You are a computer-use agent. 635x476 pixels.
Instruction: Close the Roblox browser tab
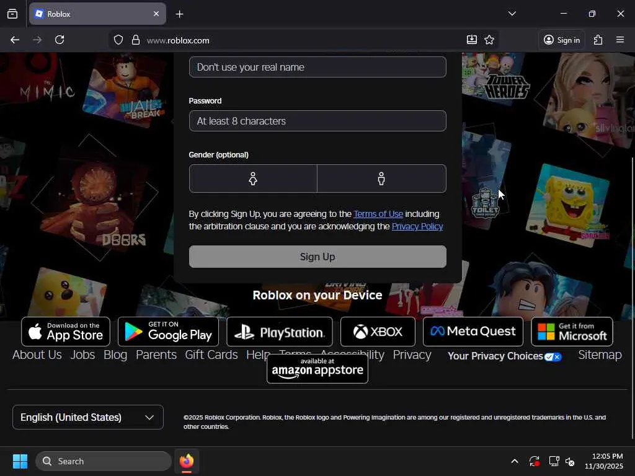156,14
